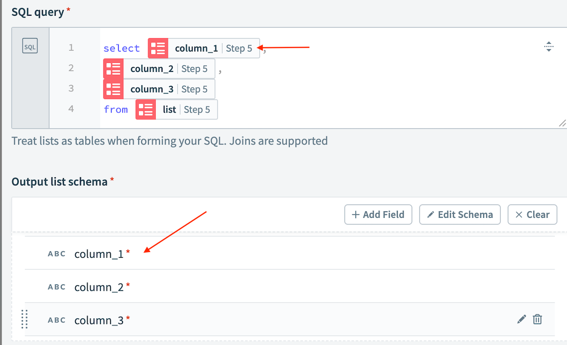Select the list icon on the column_1 token

click(158, 48)
